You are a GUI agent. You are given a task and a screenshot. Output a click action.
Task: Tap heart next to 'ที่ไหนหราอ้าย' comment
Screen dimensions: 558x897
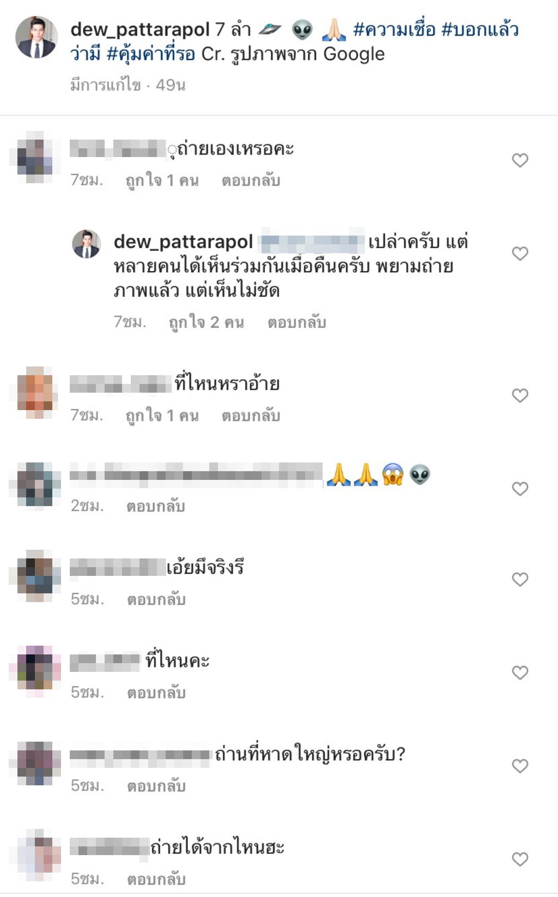(x=520, y=395)
